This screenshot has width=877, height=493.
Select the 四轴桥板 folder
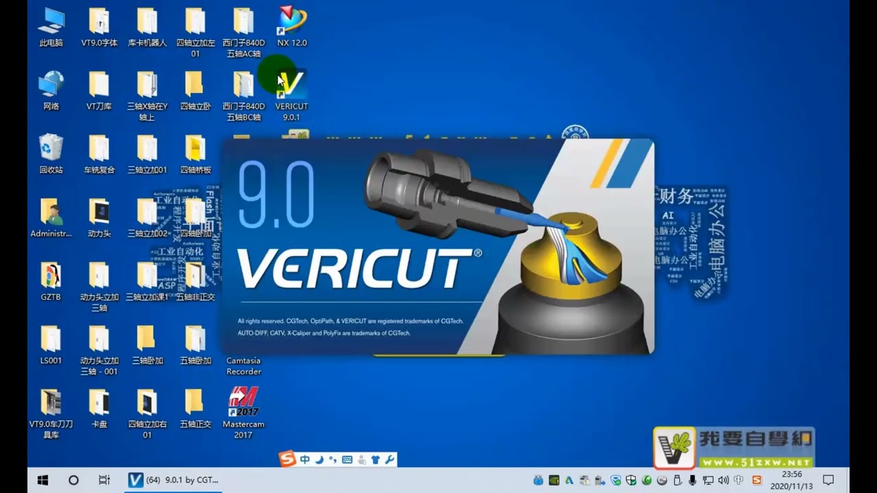tap(195, 154)
